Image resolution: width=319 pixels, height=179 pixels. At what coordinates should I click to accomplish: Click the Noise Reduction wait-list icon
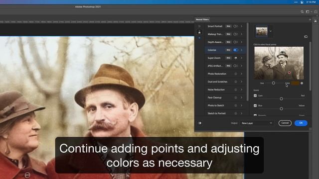pos(236,89)
